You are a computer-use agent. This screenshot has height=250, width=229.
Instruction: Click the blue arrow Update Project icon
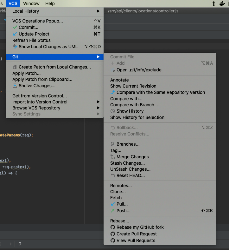click(x=15, y=34)
